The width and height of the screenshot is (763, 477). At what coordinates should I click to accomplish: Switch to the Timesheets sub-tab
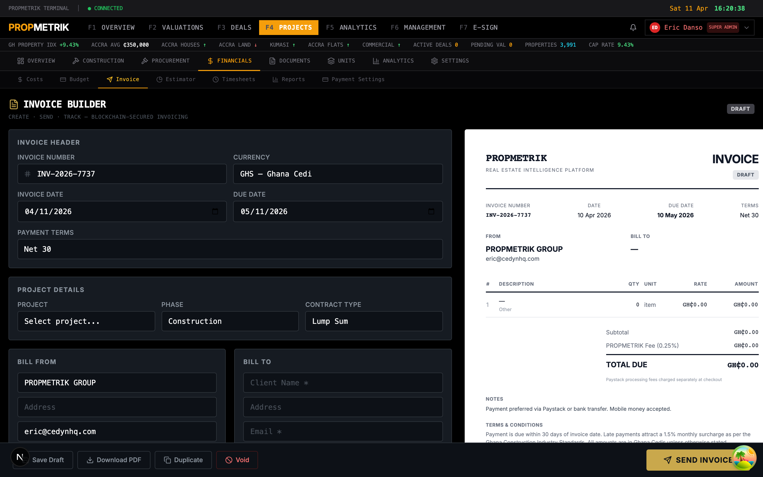(234, 79)
